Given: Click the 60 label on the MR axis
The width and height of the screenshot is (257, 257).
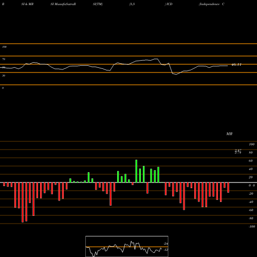Looking at the screenshot, I should (251, 161).
